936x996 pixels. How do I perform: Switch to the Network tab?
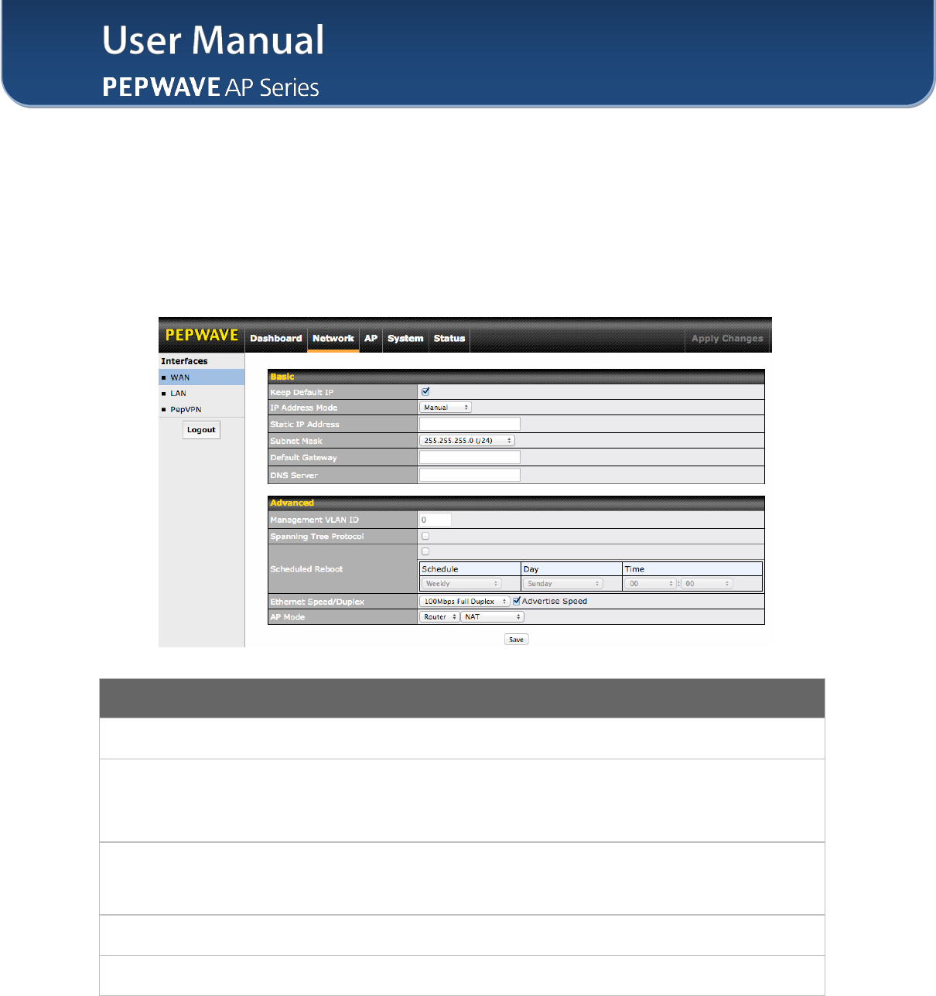(333, 339)
